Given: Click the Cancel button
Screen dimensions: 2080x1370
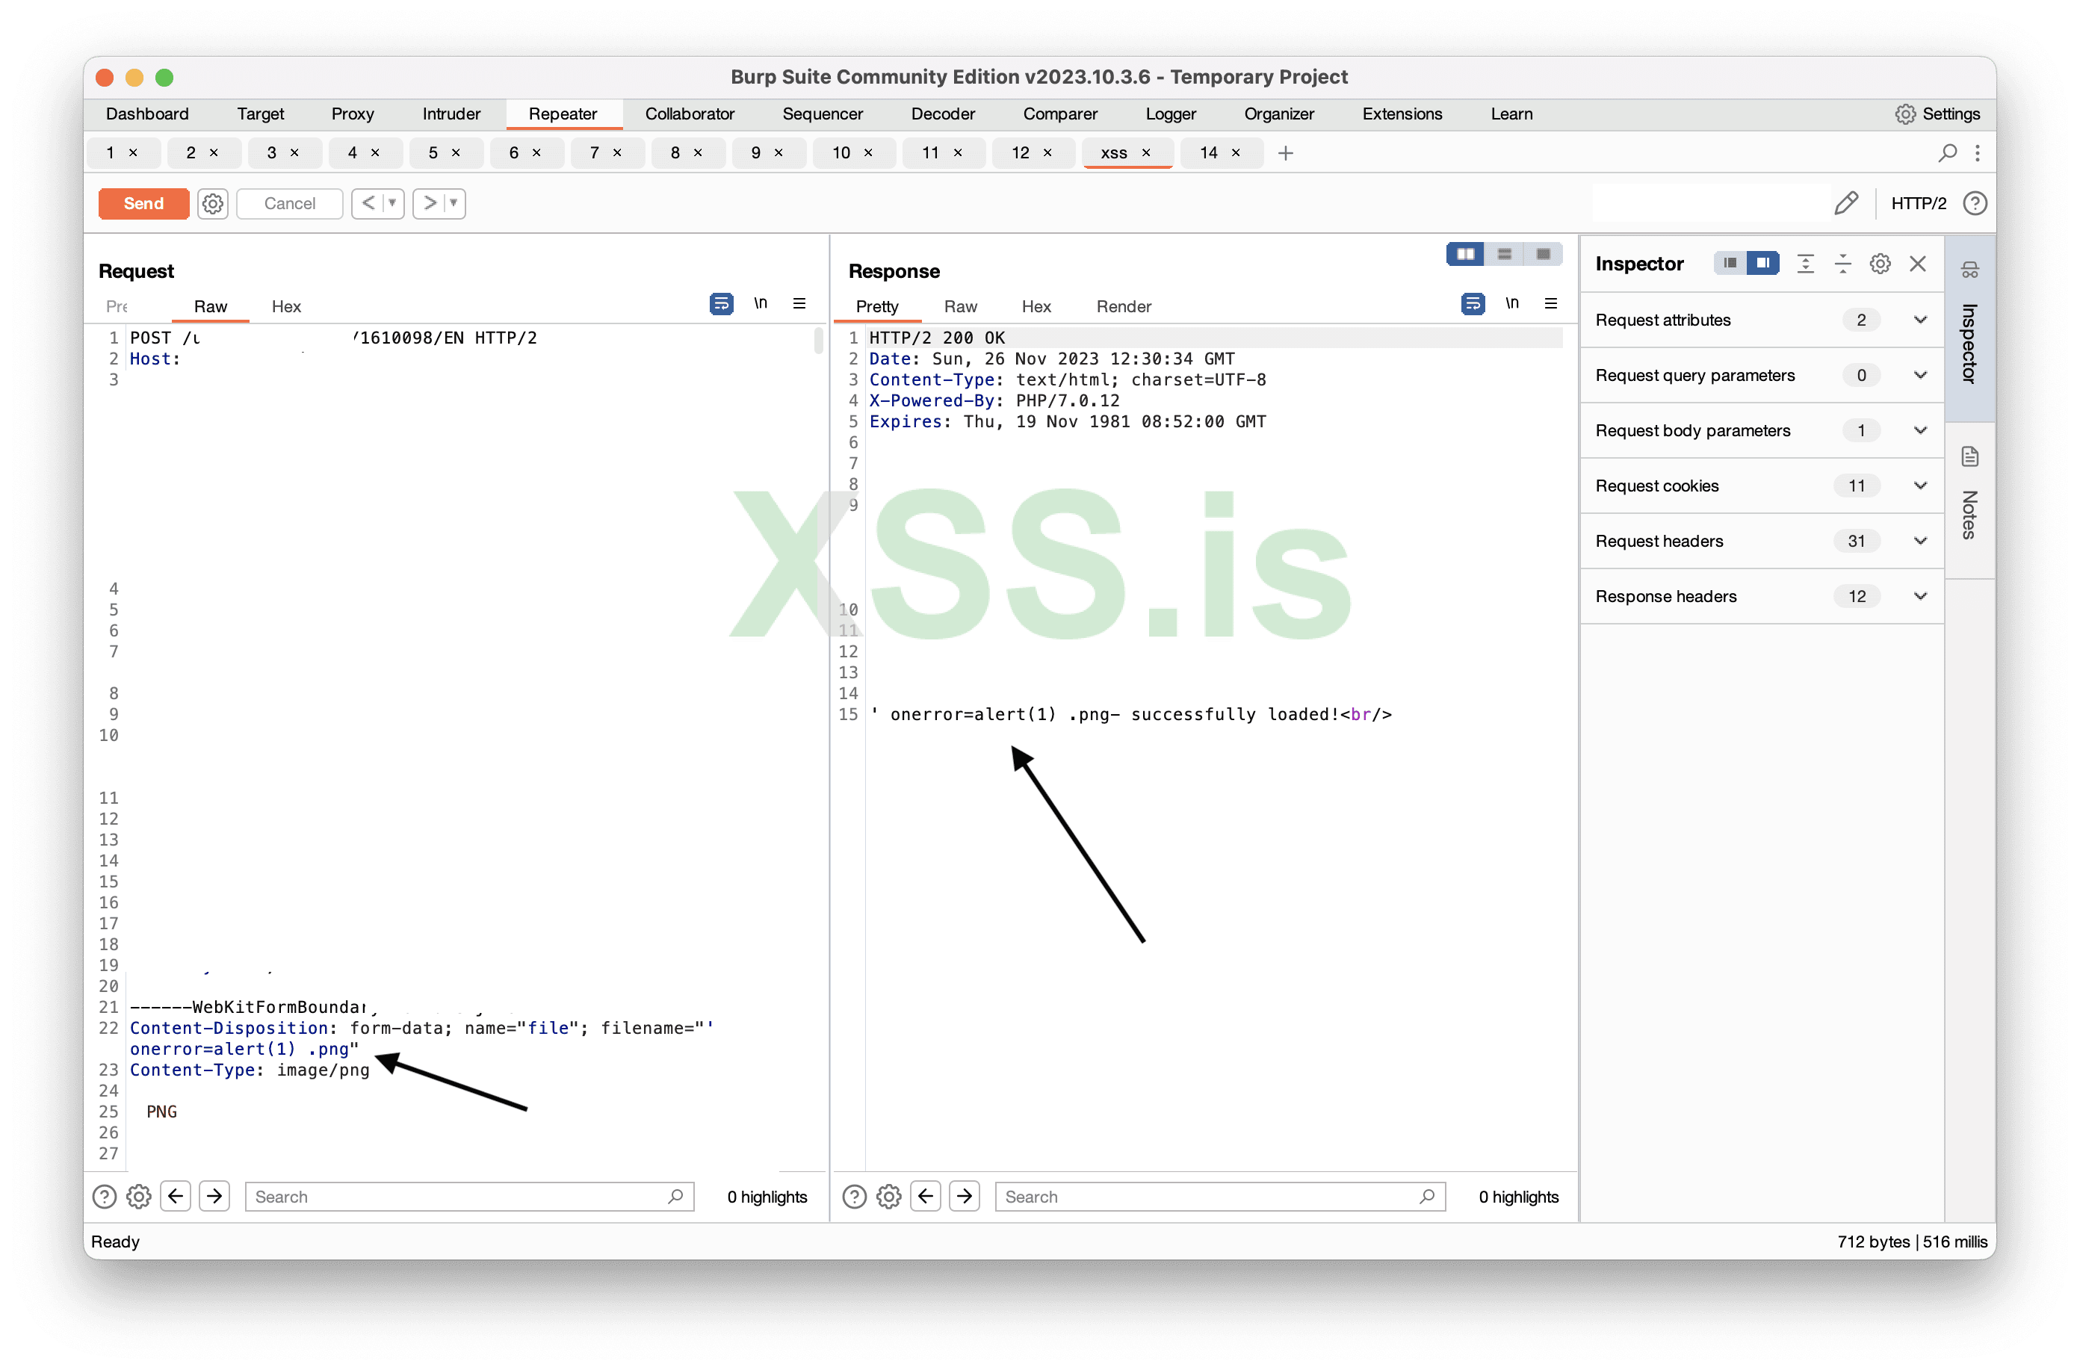Looking at the screenshot, I should (x=289, y=202).
